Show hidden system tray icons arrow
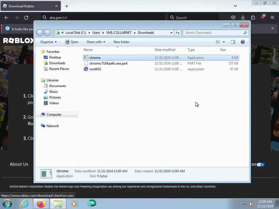The image size is (279, 209). 238,204
